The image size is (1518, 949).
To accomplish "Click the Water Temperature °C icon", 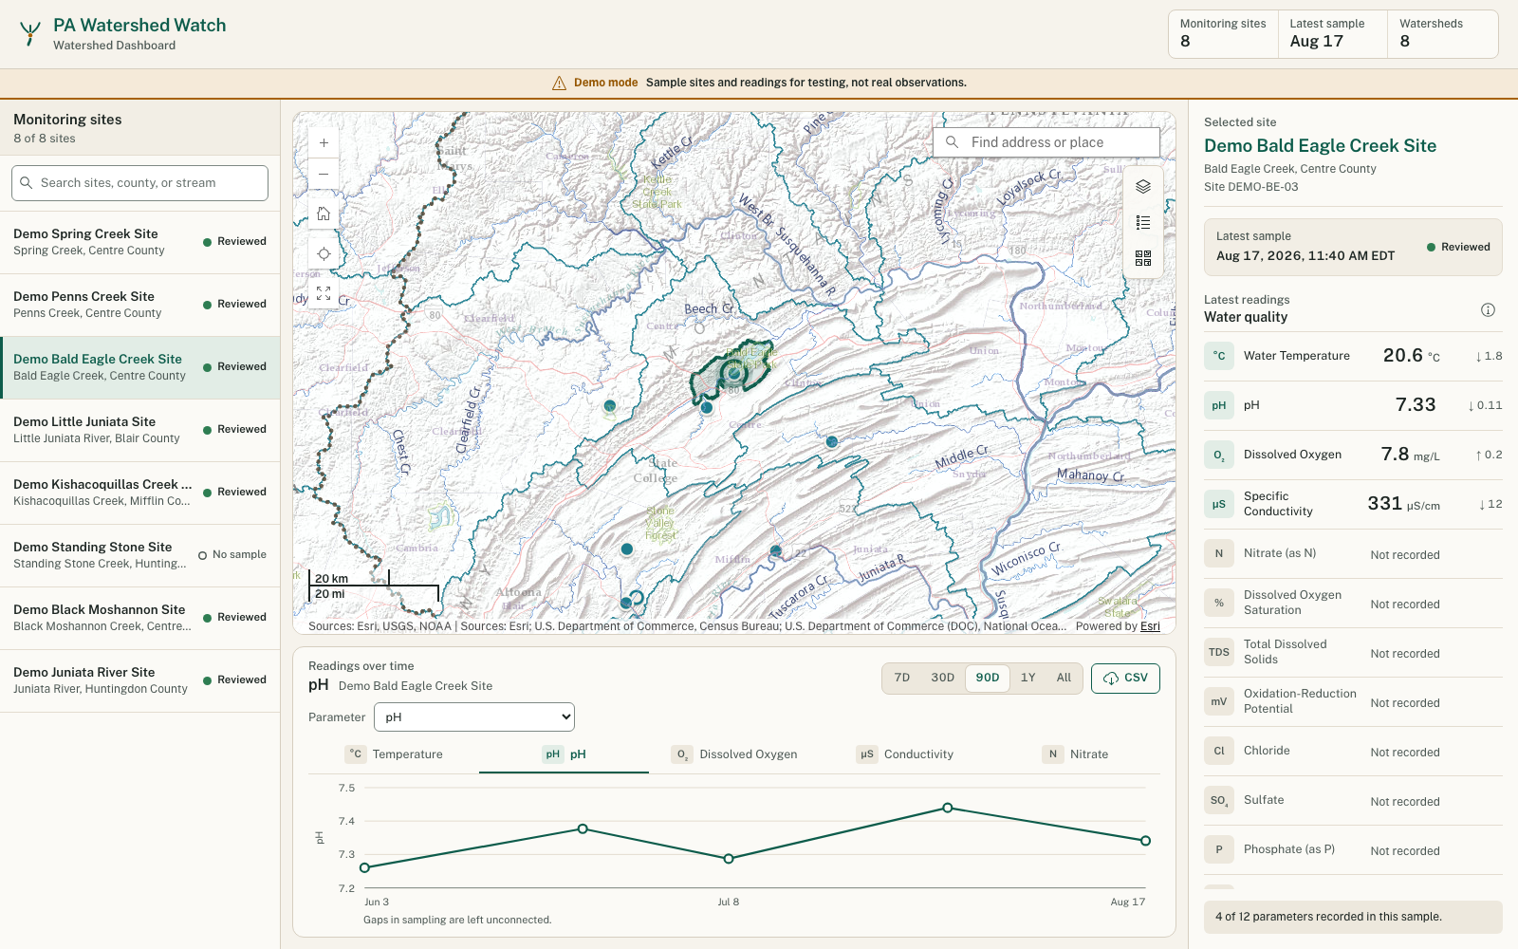I will click(x=1219, y=356).
